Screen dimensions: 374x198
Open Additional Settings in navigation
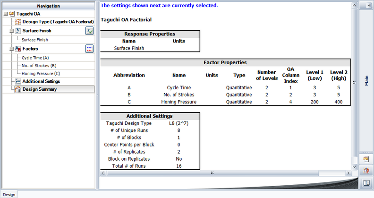(x=41, y=81)
